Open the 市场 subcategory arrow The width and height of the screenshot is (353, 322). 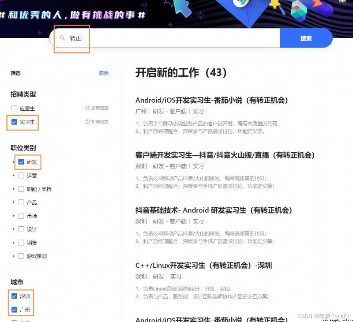14,216
